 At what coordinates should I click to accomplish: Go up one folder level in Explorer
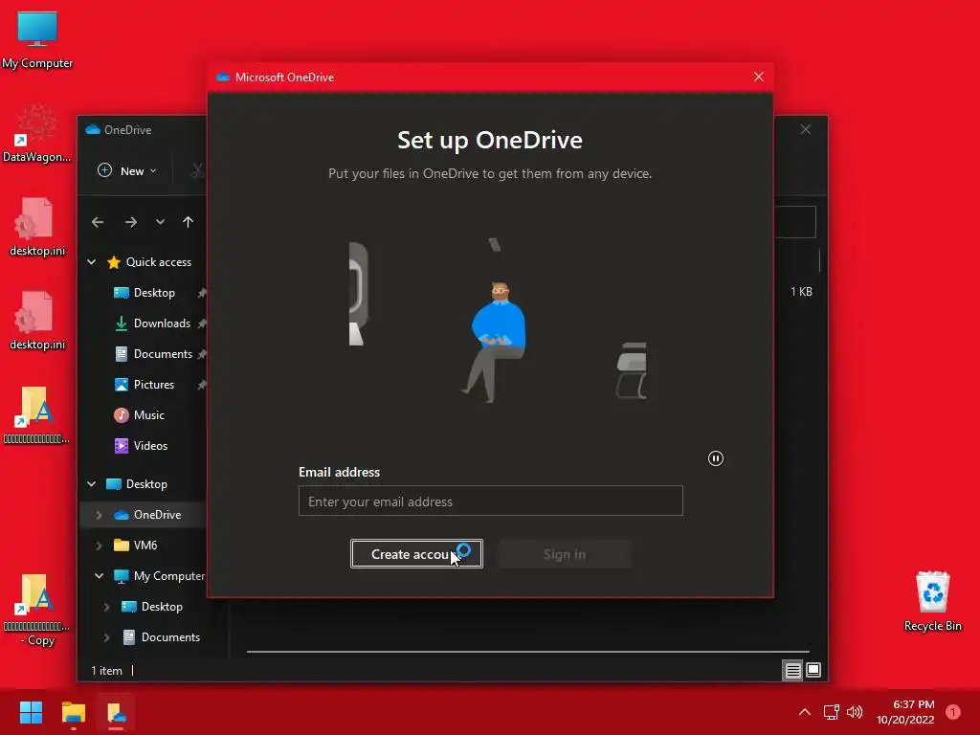(x=189, y=222)
